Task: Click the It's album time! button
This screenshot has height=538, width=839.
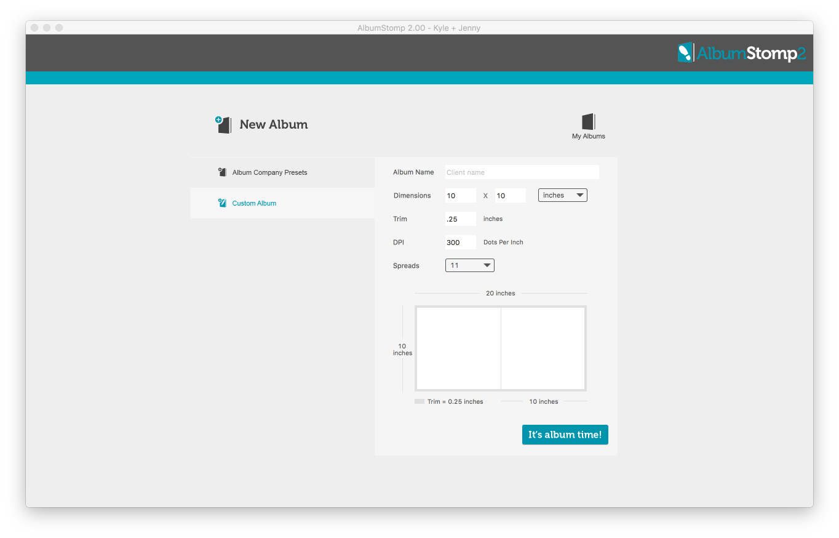Action: tap(565, 435)
